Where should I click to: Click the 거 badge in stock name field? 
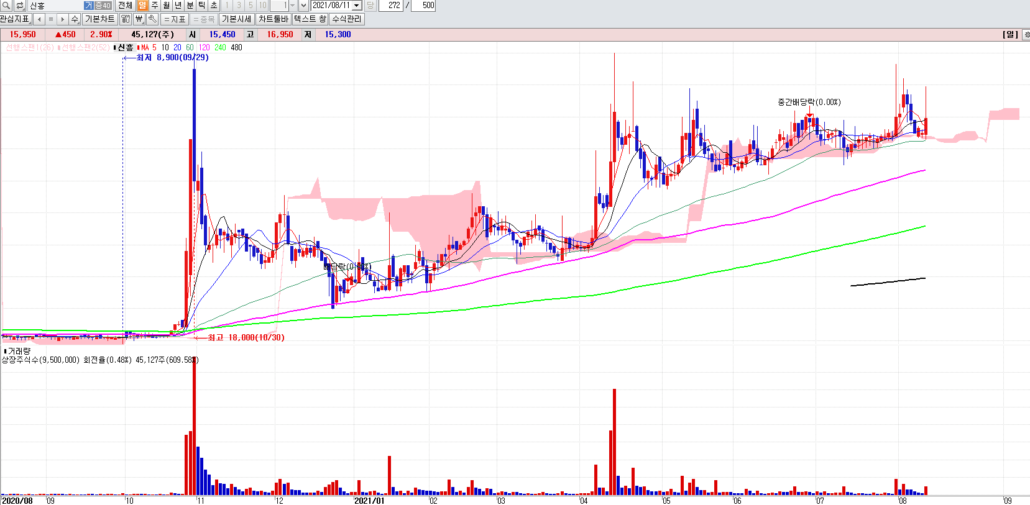click(88, 6)
